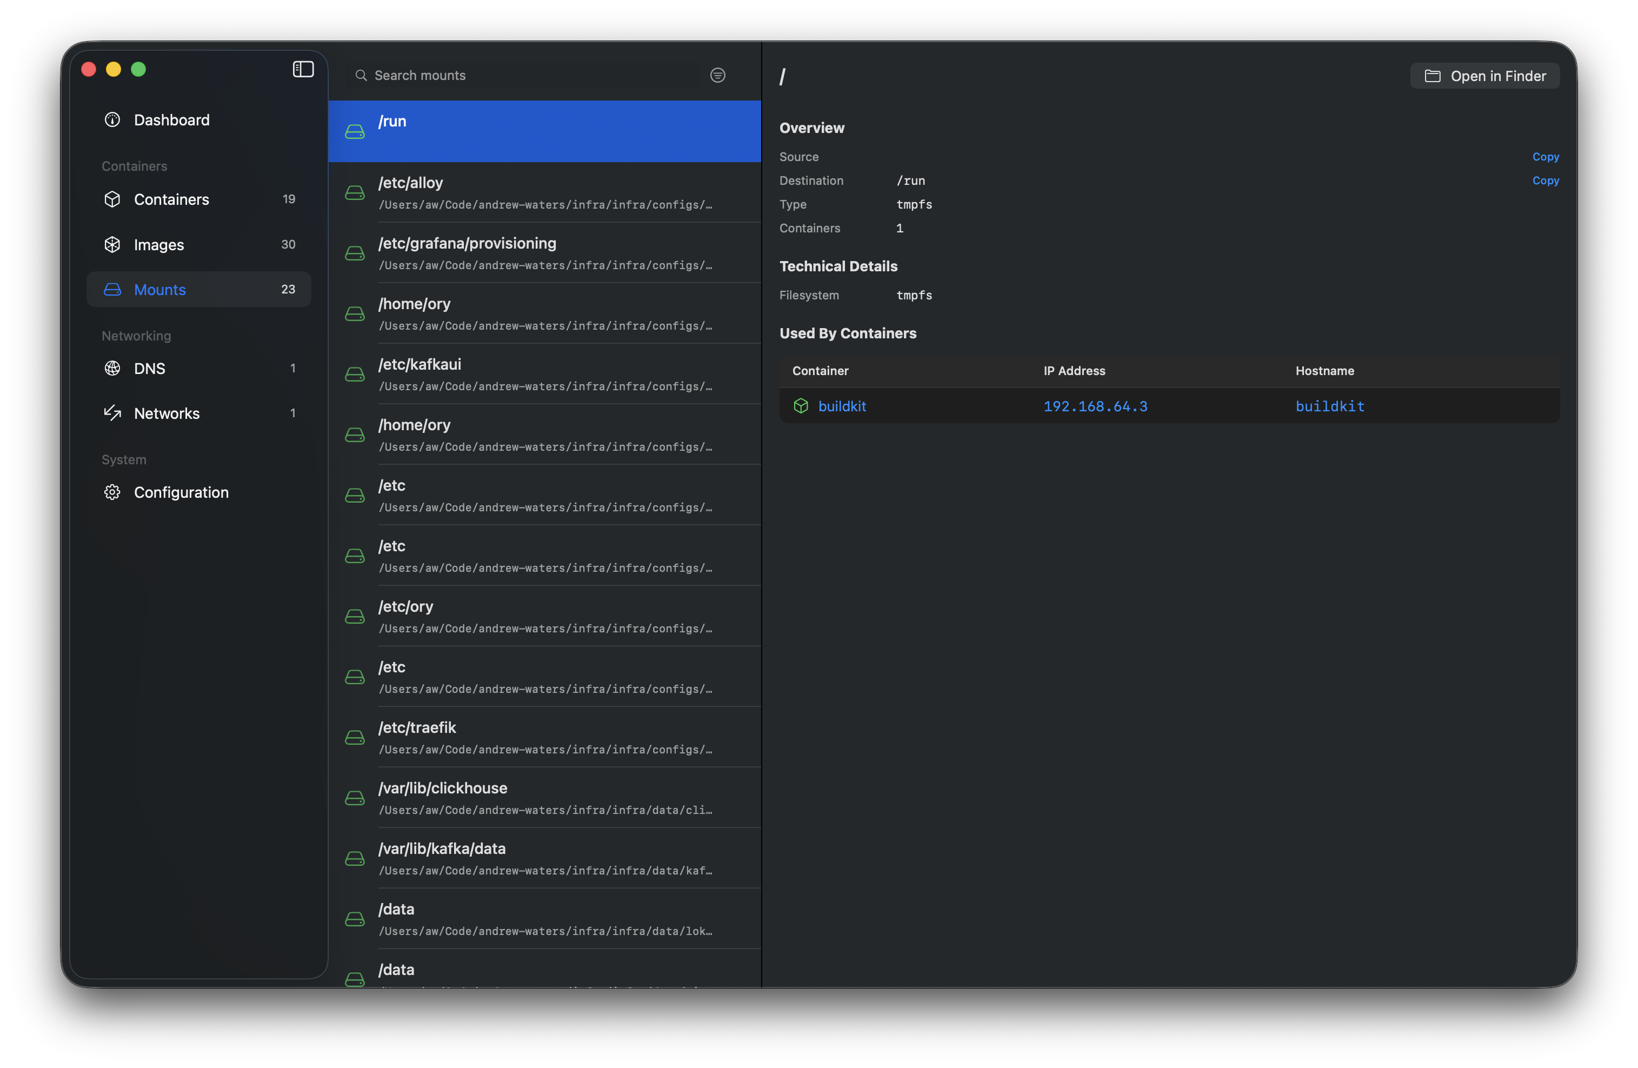Select the /etc/traefik mount entry

point(544,737)
